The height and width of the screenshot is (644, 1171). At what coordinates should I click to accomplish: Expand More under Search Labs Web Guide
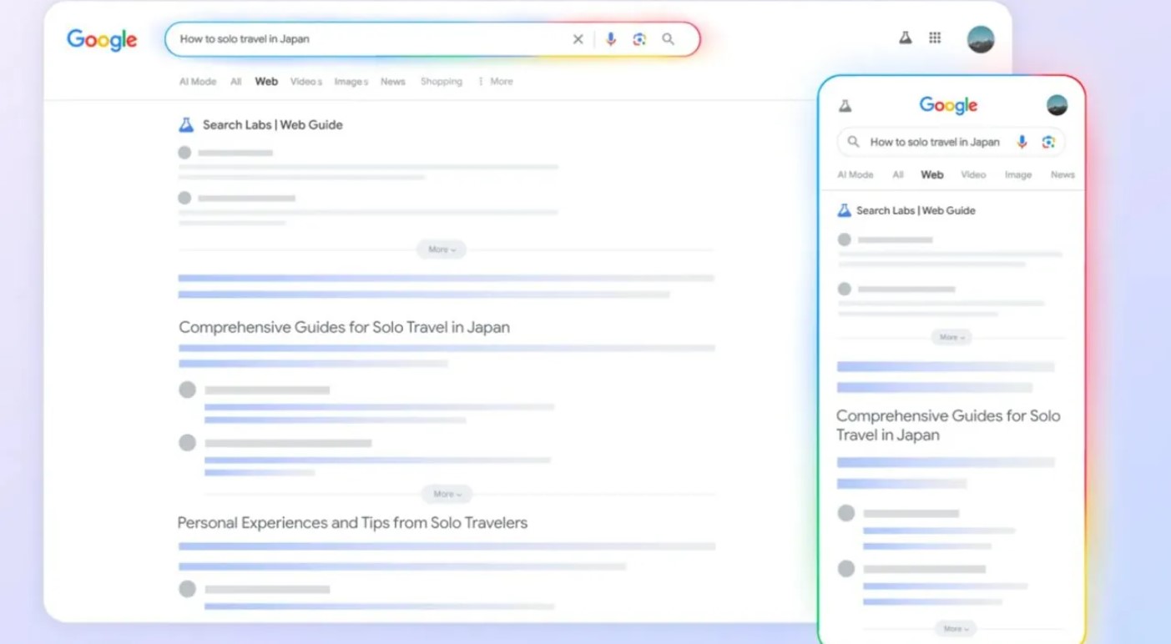click(442, 249)
